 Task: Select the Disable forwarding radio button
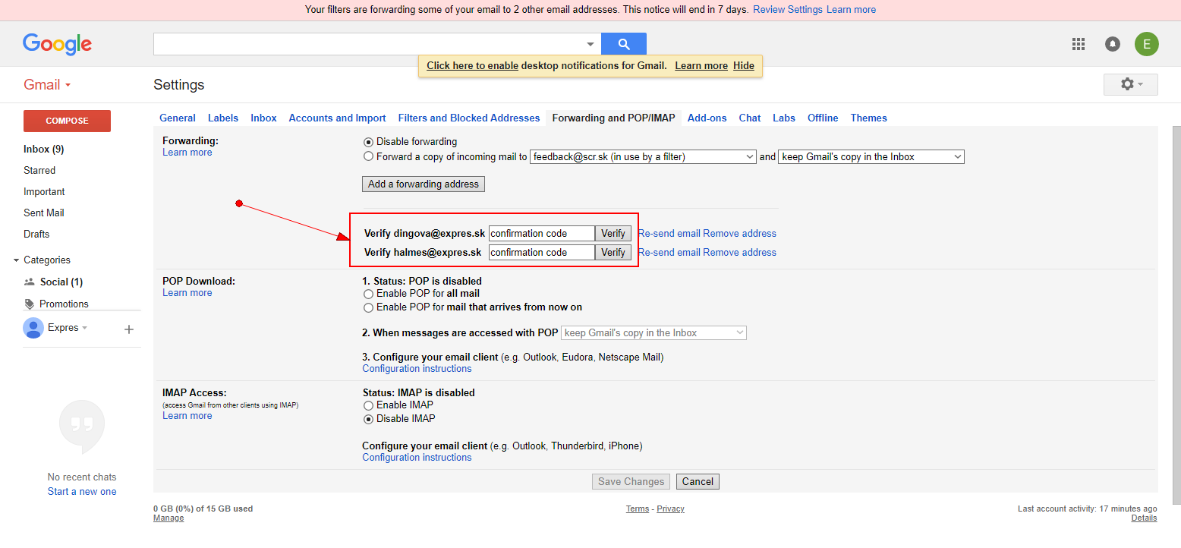point(369,142)
